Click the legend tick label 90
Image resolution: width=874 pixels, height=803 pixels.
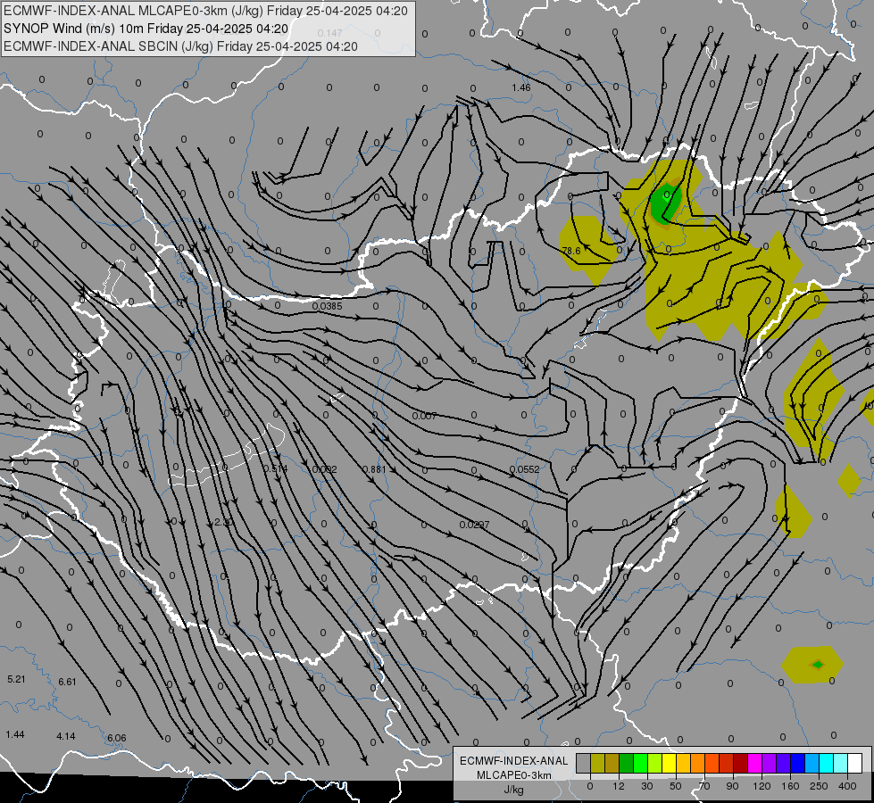point(733,786)
